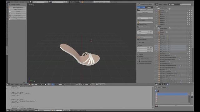Open the Object Mode dropdown
This screenshot has height=112, width=200.
coord(34,84)
